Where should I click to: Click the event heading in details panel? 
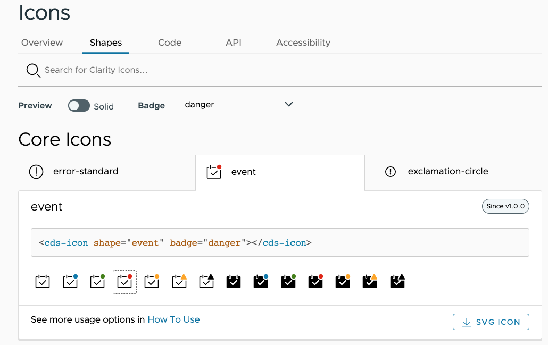tap(46, 207)
